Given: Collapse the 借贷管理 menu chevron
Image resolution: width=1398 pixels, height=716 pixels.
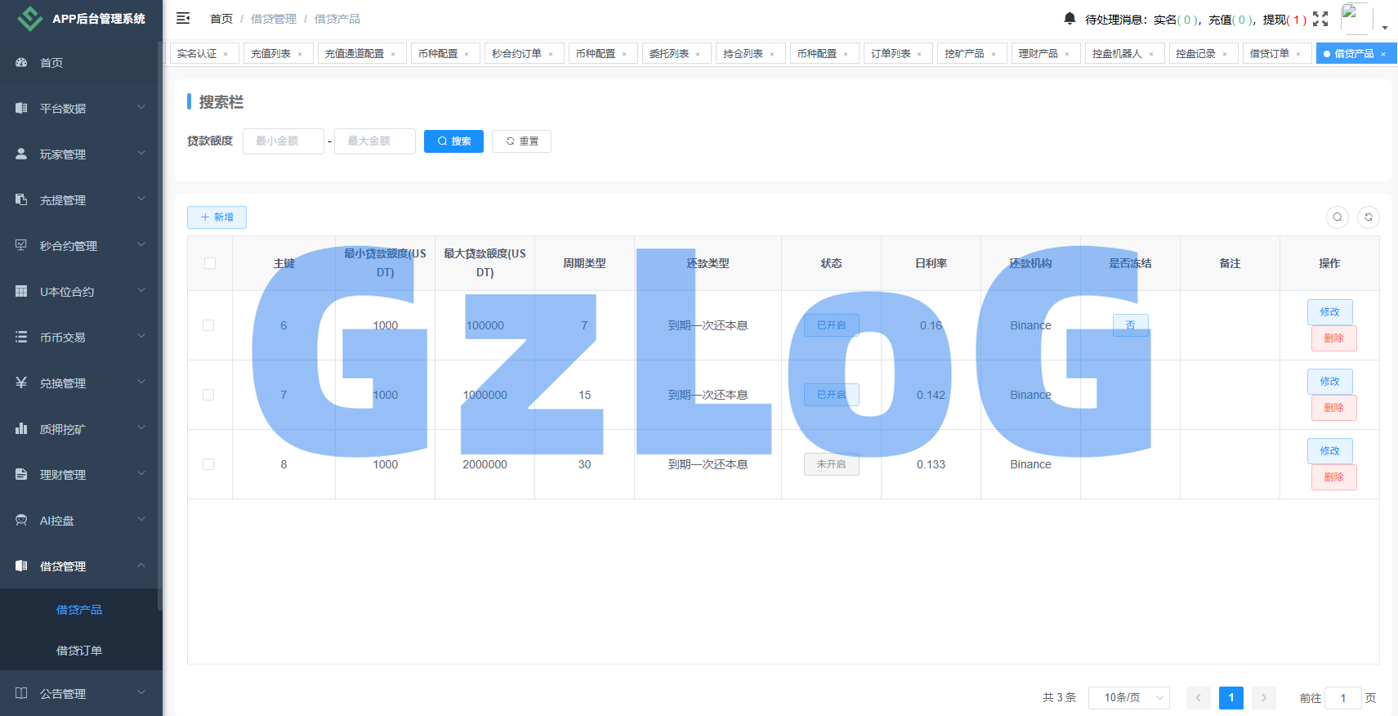Looking at the screenshot, I should pyautogui.click(x=141, y=565).
